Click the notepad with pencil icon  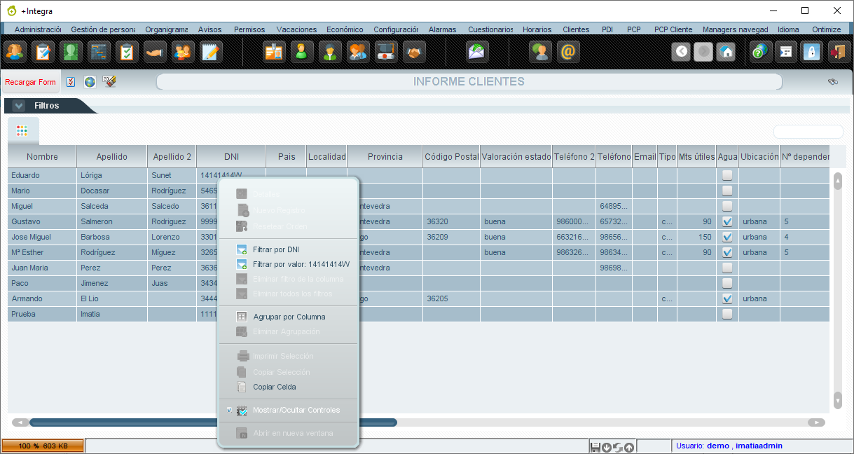[211, 52]
